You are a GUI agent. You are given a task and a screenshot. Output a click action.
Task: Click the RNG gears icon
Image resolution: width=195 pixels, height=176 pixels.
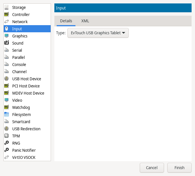pos(7,143)
